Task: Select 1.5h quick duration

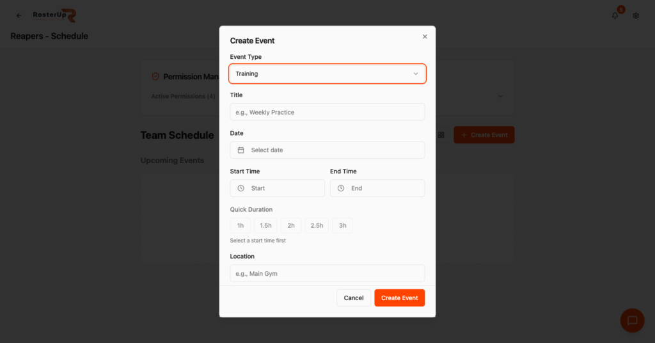Action: point(265,226)
